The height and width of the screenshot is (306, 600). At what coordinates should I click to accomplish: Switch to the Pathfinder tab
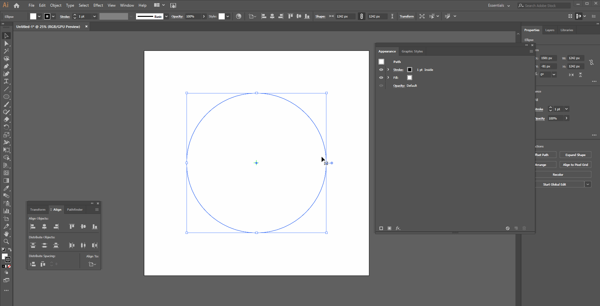[x=75, y=209]
